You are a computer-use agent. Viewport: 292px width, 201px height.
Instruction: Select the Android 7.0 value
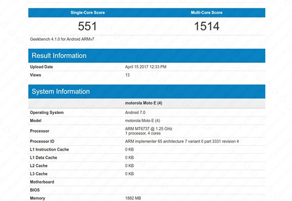135,113
